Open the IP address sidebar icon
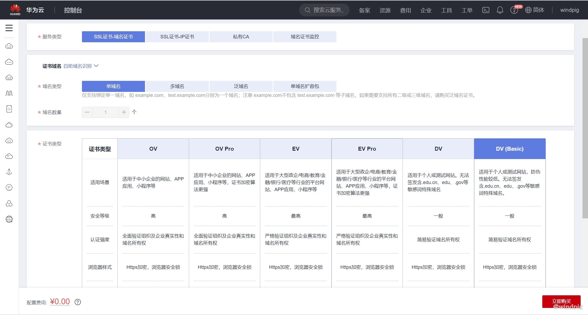This screenshot has height=315, width=588. (x=9, y=187)
